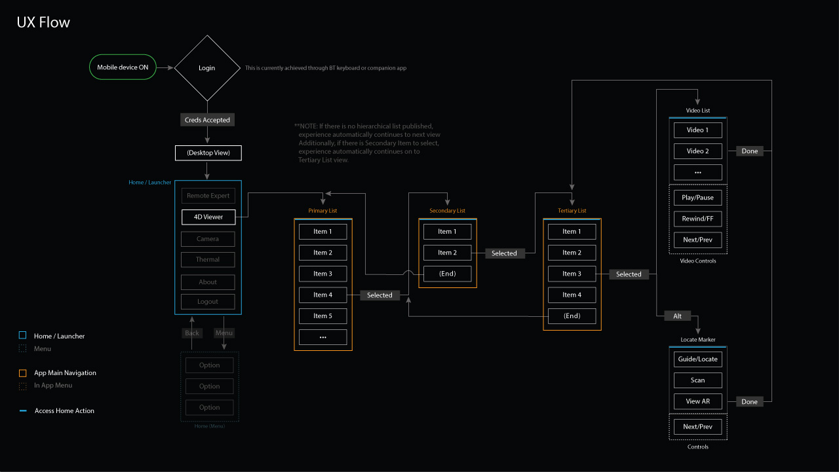Select Item 3 in the Primary List
The image size is (839, 472).
(322, 274)
